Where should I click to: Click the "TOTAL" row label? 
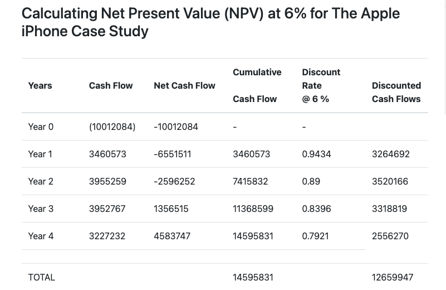pyautogui.click(x=42, y=277)
